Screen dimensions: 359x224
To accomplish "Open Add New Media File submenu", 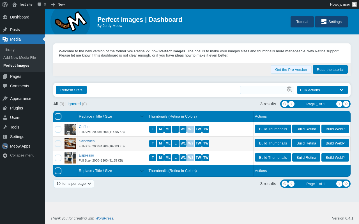I will point(20,57).
